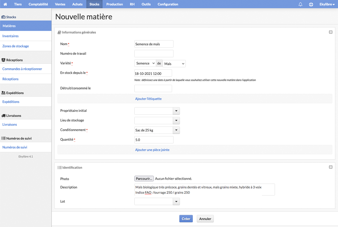Click the Propriétaire initial text field
This screenshot has width=338, height=227.
click(153, 111)
